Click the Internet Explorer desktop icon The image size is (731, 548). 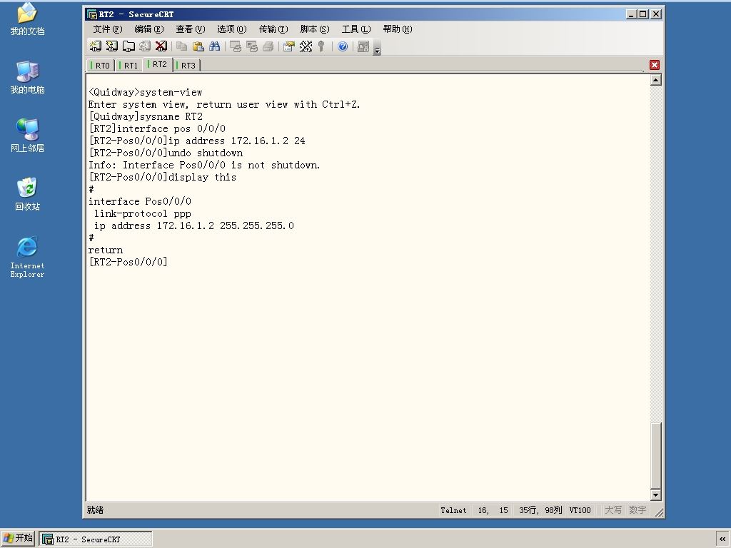[27, 257]
